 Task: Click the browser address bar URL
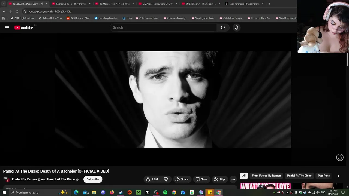click(x=50, y=11)
